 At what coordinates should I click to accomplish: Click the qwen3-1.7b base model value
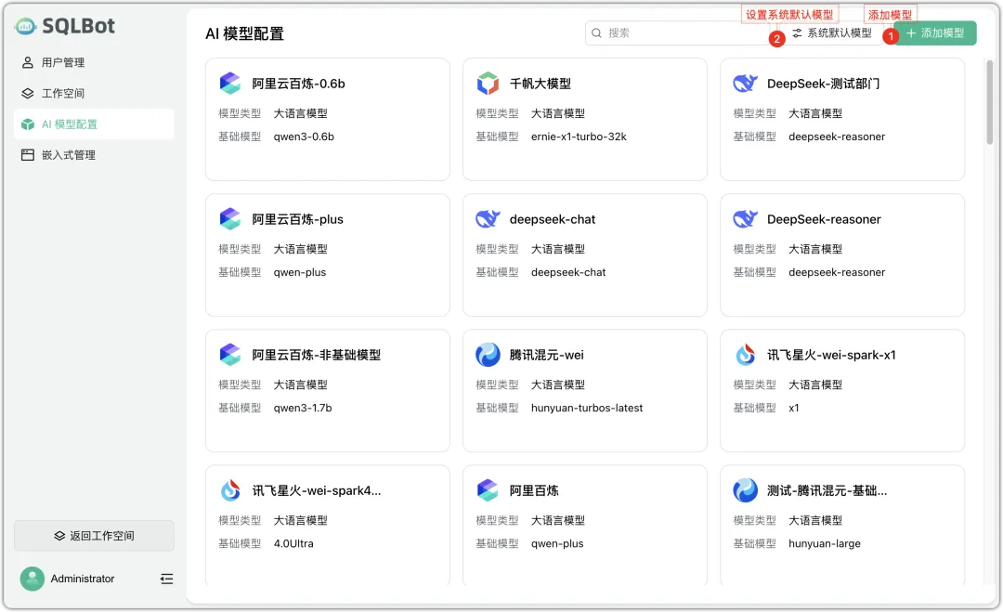(x=303, y=408)
